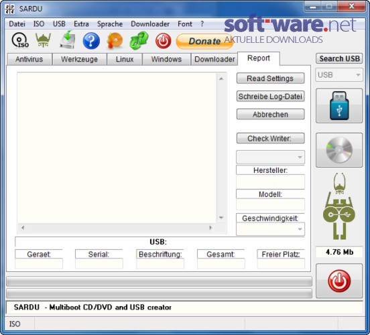Open the writer dropdown below Check Writer
Image resolution: width=370 pixels, height=335 pixels.
click(270, 157)
